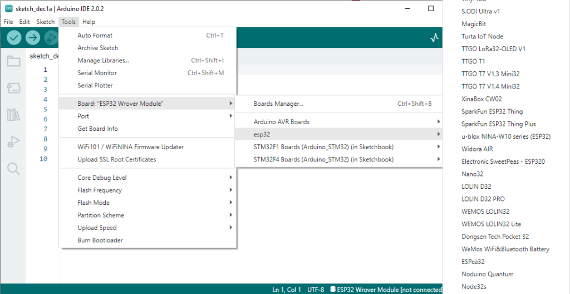Click the board icon in status bar
This screenshot has width=570, height=294.
[x=333, y=290]
